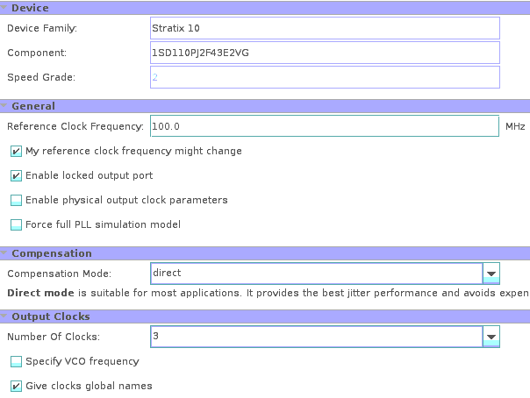Click the Number Of Clocks value field
This screenshot has height=398, width=530.
316,337
